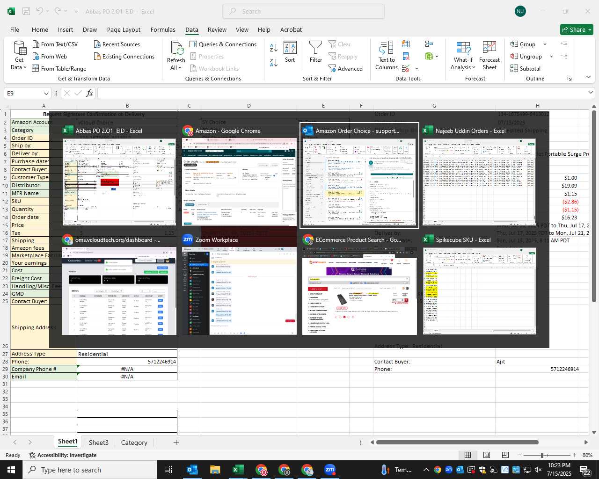Viewport: 599px width, 479px height.
Task: Switch to the Home ribbon tab
Action: [40, 29]
